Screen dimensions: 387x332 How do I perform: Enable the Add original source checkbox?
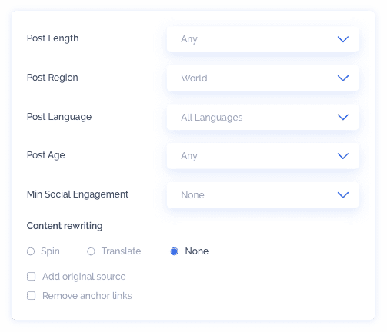coord(32,277)
